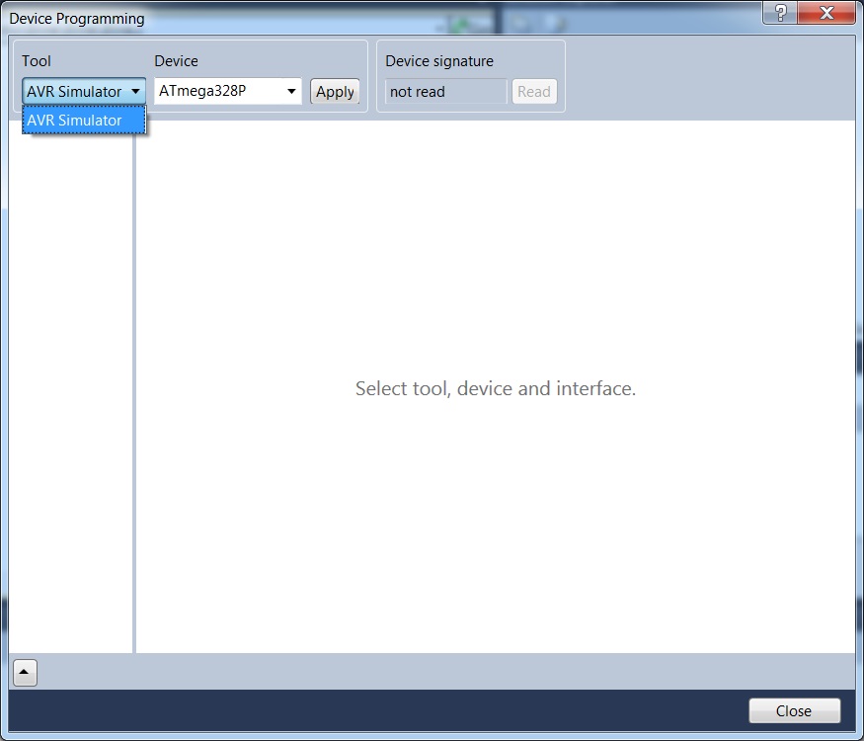Click the Close button
The image size is (864, 741).
(794, 710)
